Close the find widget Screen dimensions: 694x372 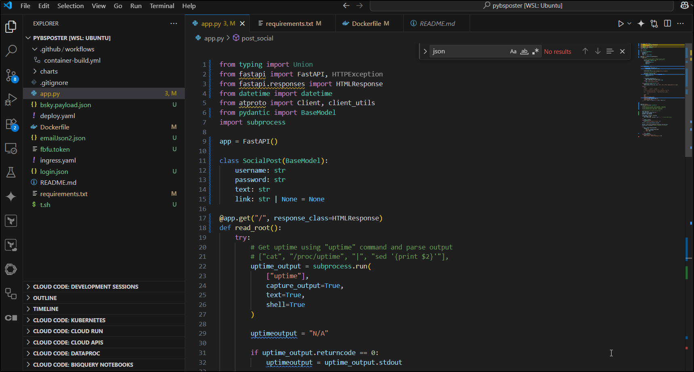[x=622, y=51]
